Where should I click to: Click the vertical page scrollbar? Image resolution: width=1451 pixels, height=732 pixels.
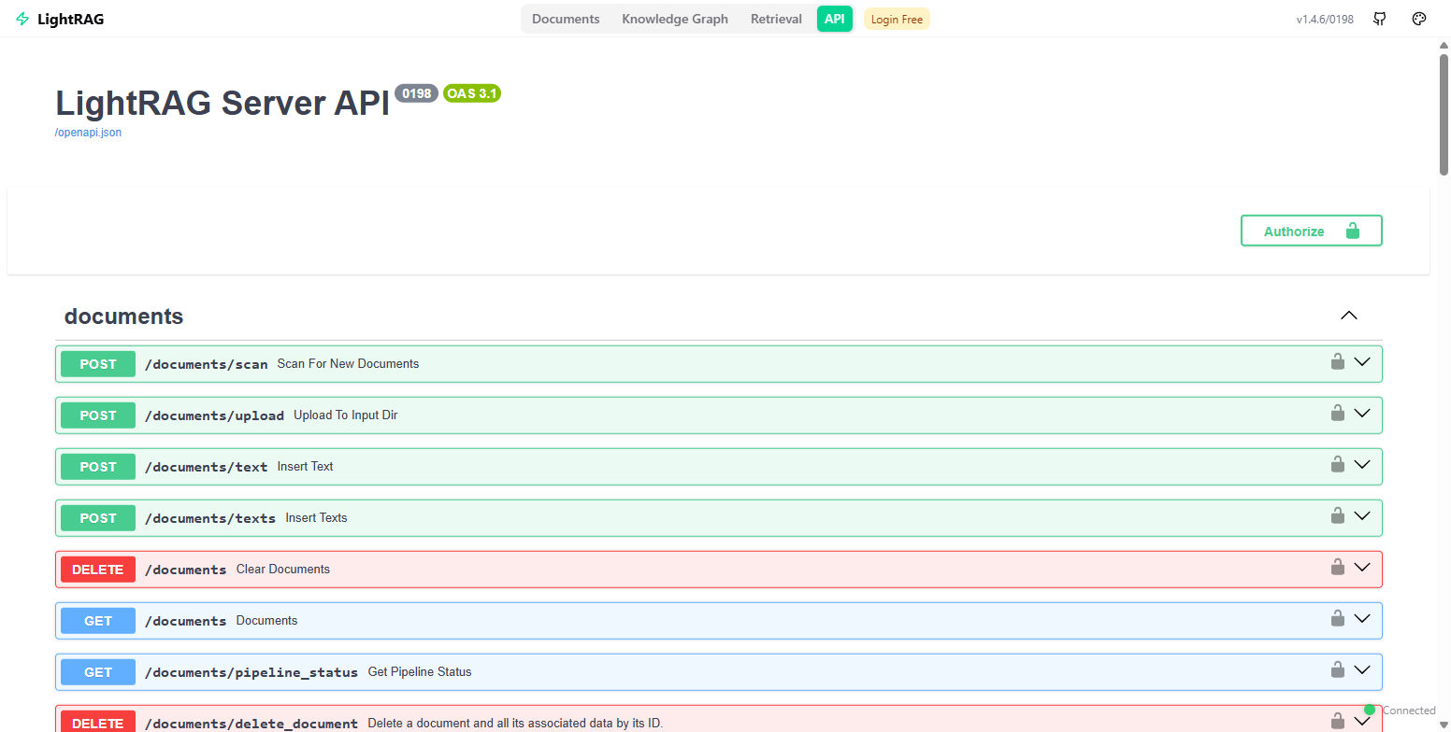1444,112
